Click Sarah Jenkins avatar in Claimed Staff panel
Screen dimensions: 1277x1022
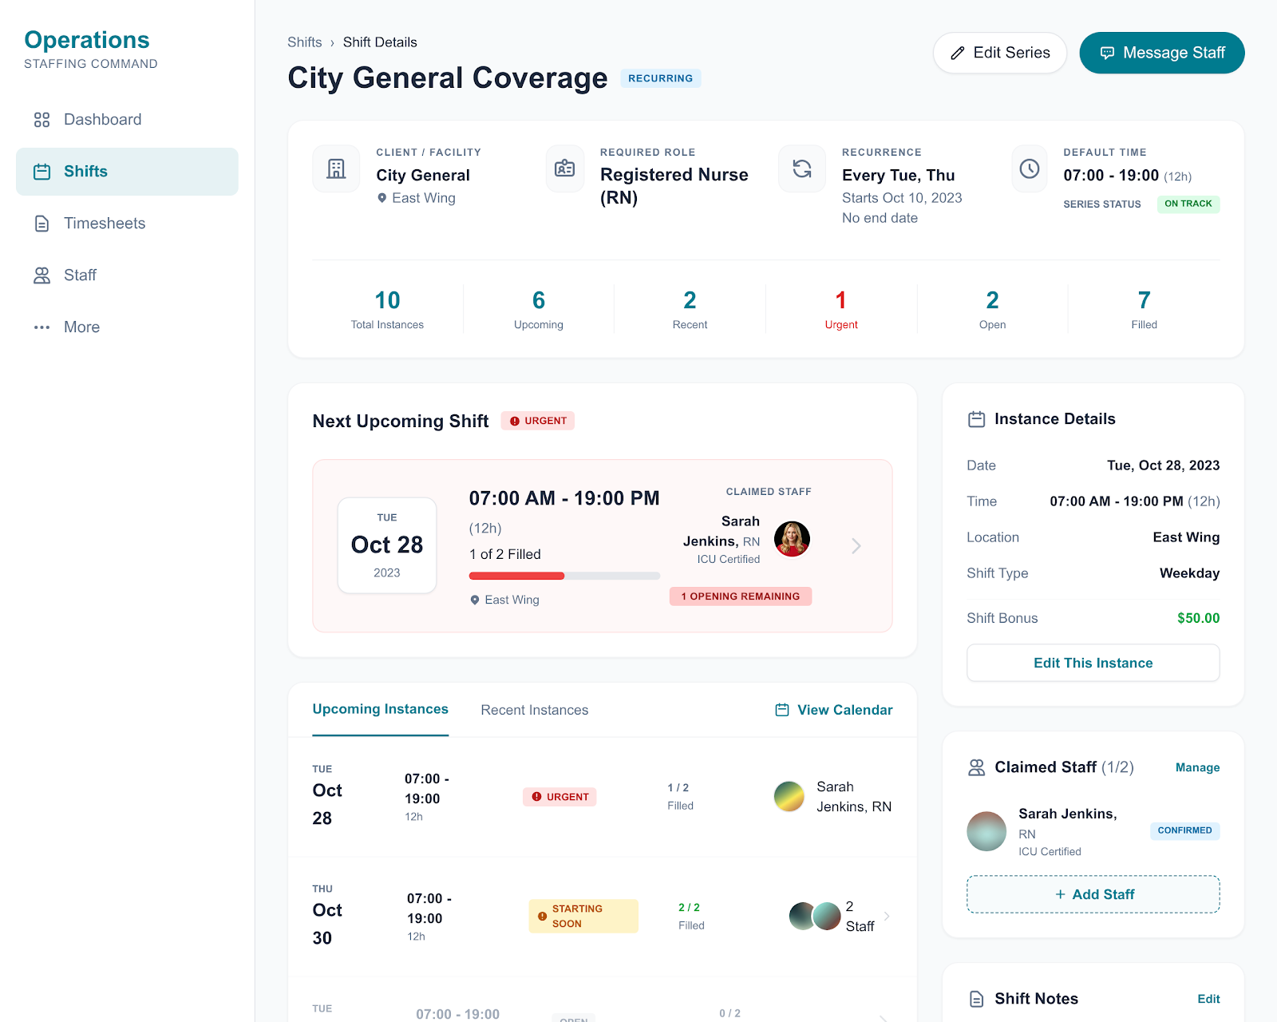coord(987,831)
